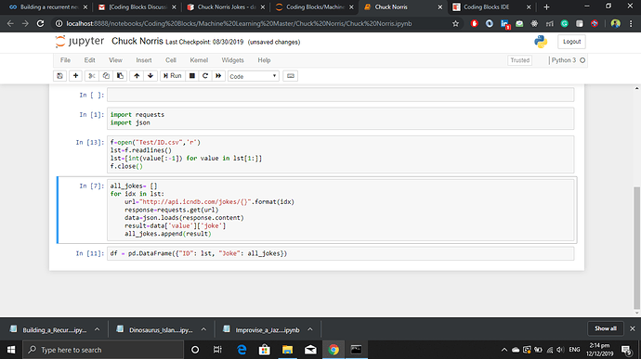The height and width of the screenshot is (359, 641).
Task: Cut selected cells with scissors icon
Action: 92,76
